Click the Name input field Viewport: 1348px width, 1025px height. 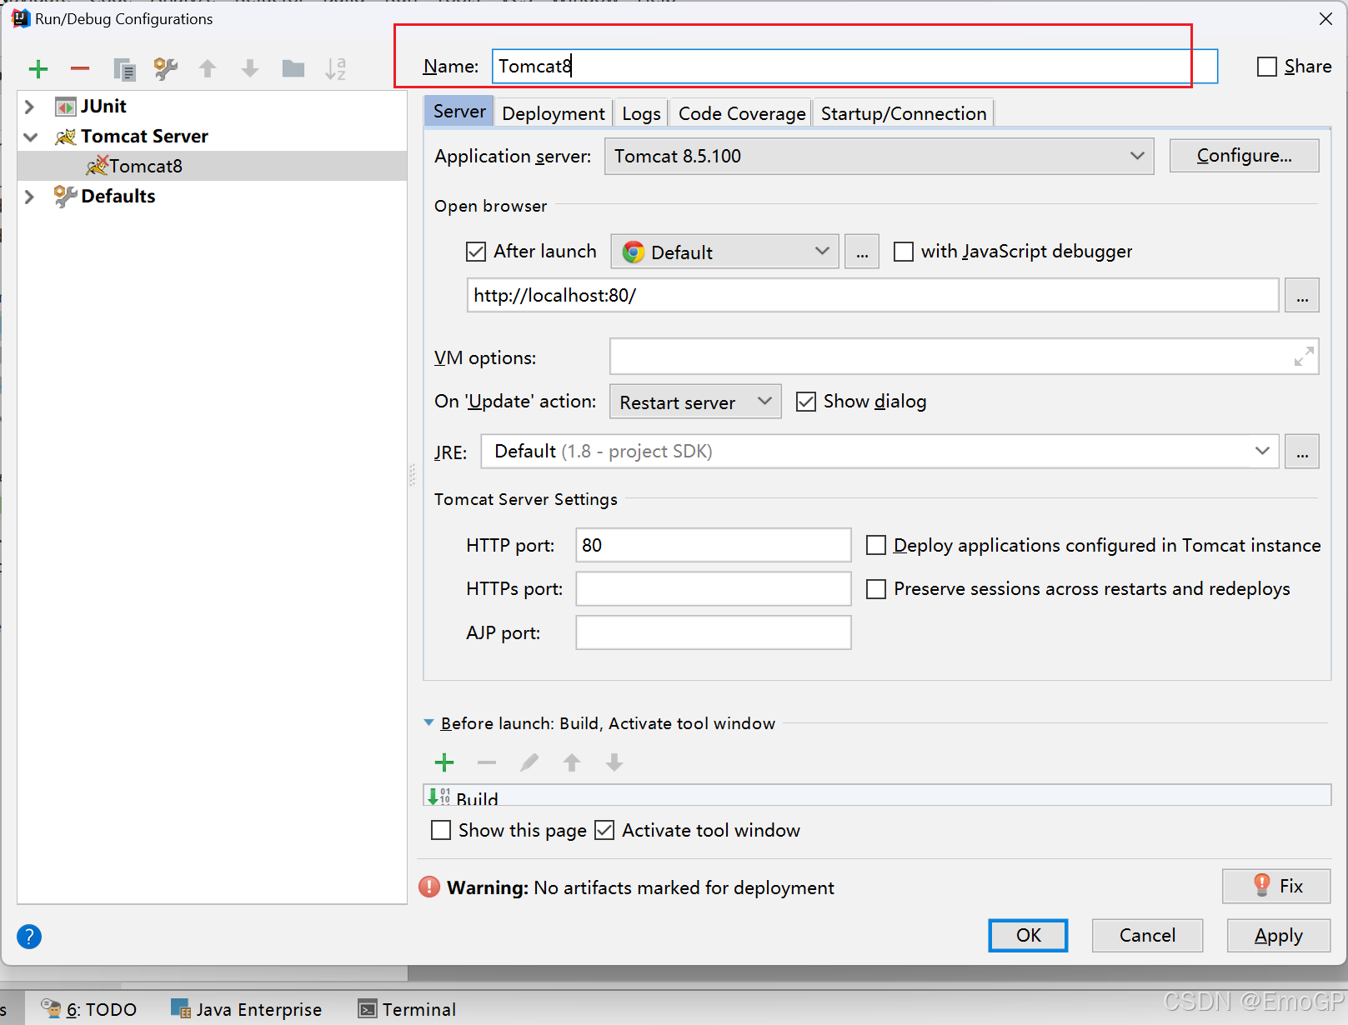click(x=854, y=66)
